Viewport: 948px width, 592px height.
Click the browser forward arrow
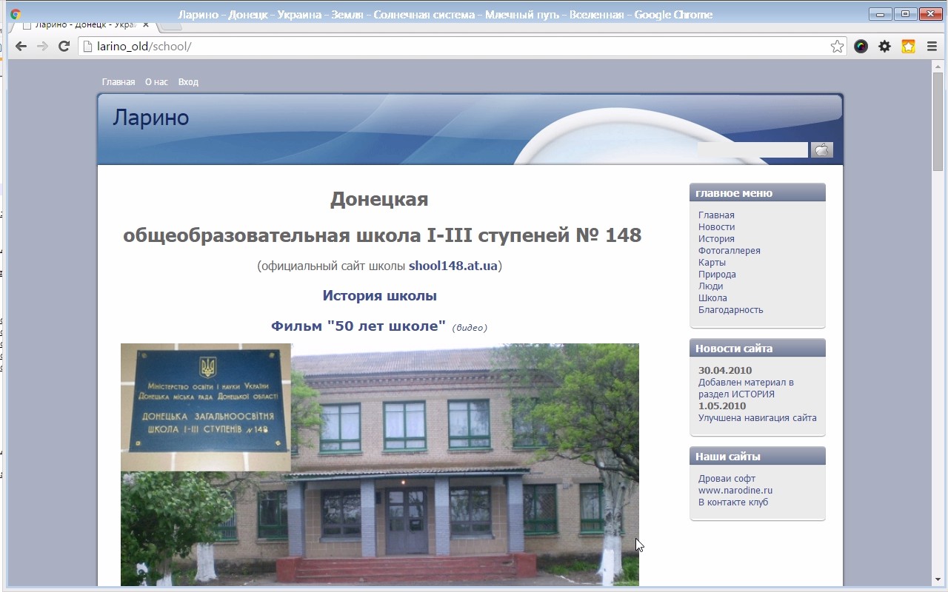pyautogui.click(x=42, y=46)
